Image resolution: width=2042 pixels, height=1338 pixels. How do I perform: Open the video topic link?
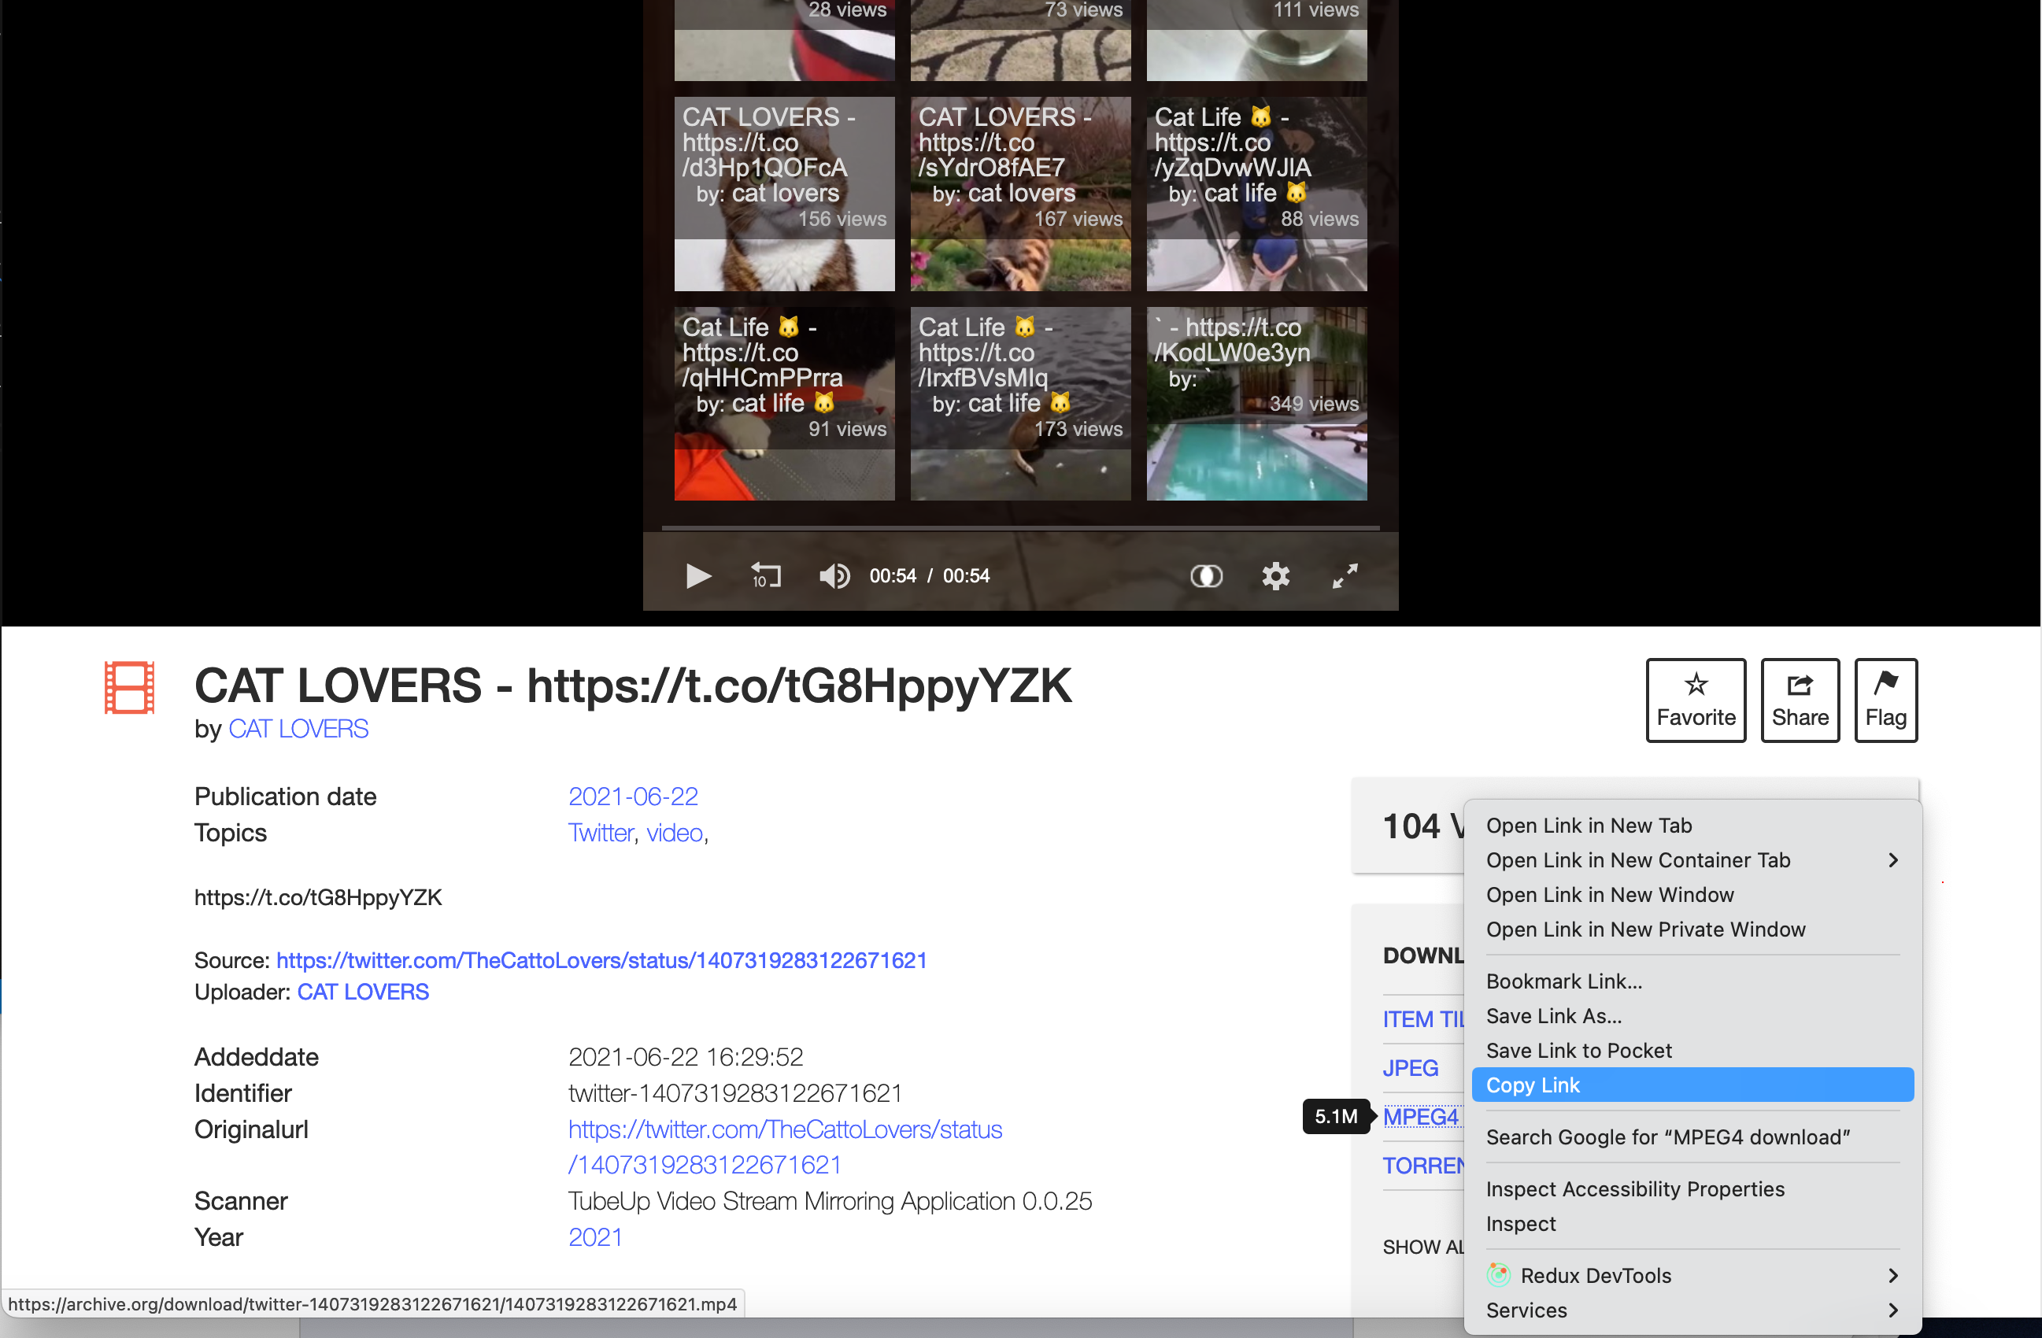click(x=675, y=832)
